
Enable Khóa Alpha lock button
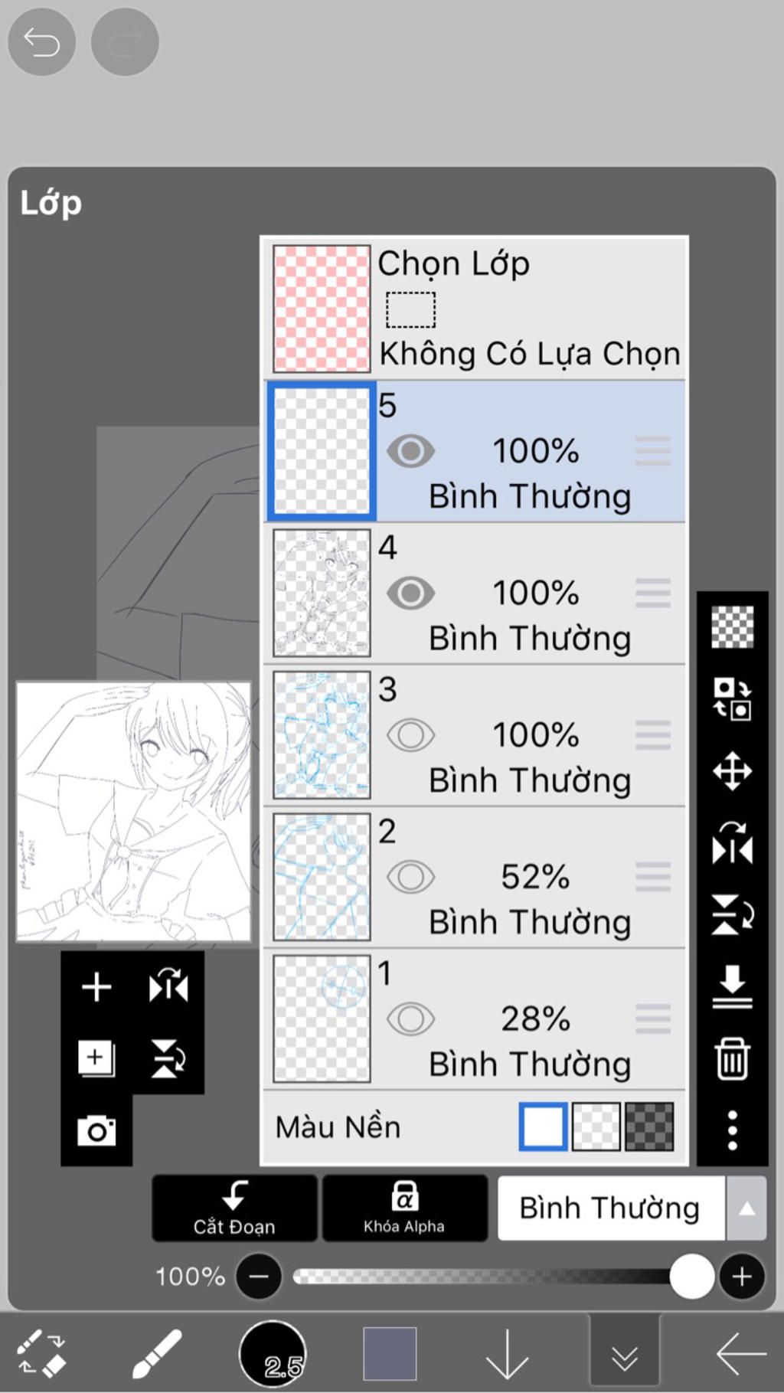(x=404, y=1208)
